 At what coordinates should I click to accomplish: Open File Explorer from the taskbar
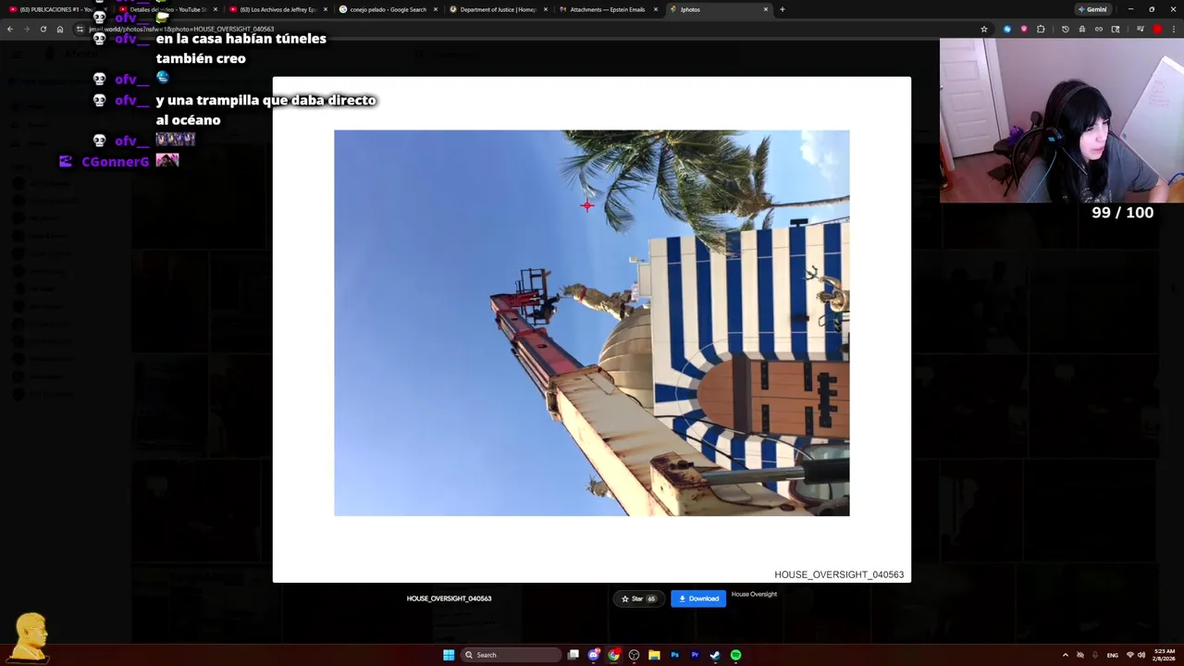654,655
